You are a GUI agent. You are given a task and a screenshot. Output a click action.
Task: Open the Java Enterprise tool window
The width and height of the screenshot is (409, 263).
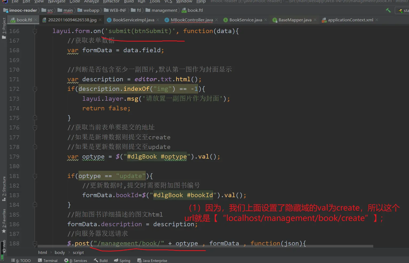click(152, 260)
